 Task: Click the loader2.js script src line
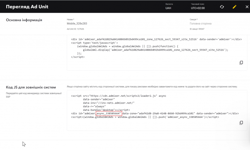click(x=118, y=96)
